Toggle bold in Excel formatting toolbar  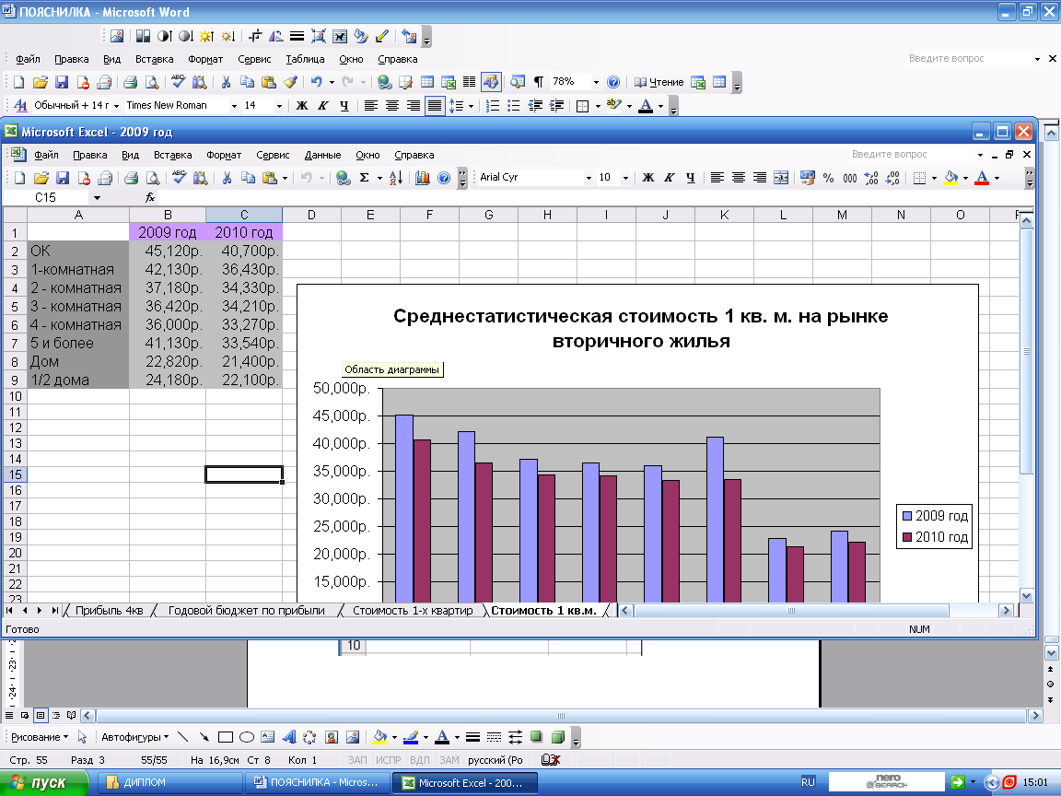647,178
